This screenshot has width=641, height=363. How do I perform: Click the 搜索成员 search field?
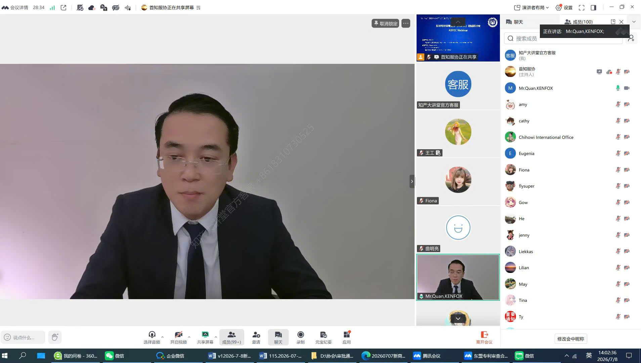(x=563, y=38)
